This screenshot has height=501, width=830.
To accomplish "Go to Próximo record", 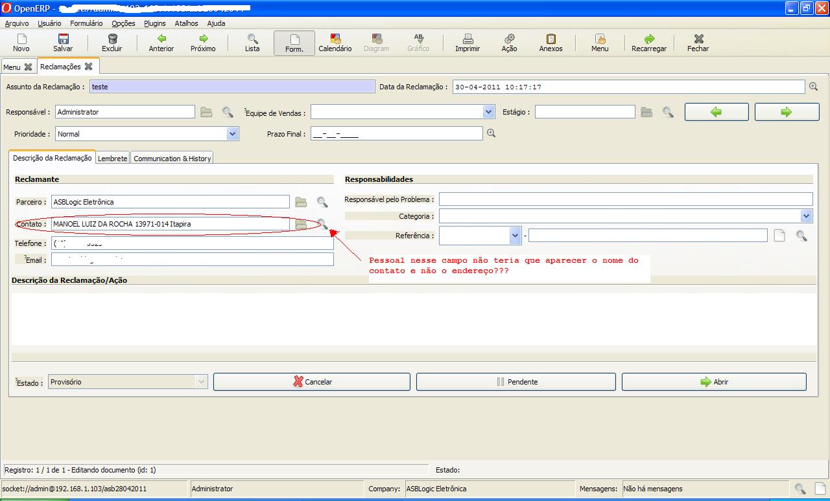I will [203, 43].
